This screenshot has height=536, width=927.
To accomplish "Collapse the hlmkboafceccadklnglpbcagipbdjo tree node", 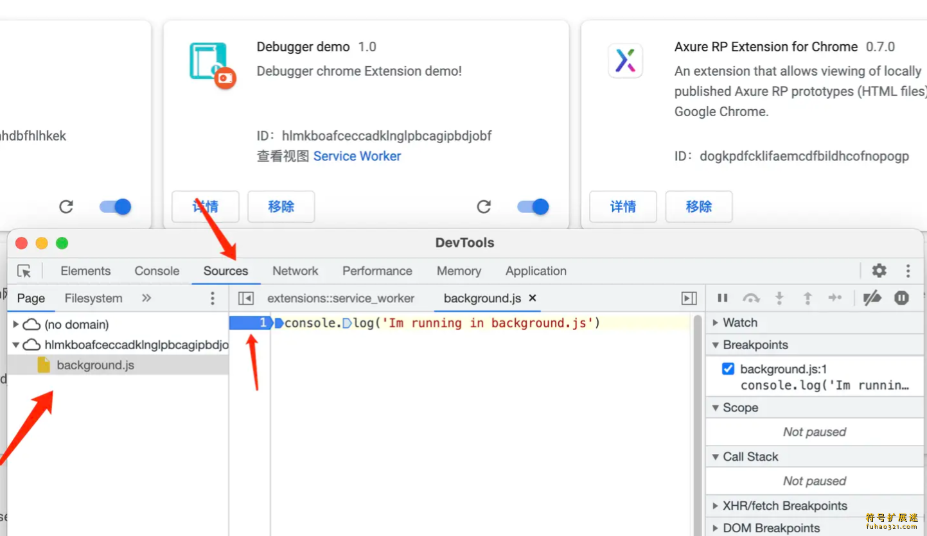I will (16, 345).
